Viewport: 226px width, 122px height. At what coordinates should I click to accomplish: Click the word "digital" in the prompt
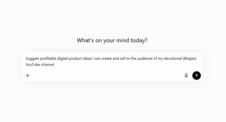coord(62,58)
